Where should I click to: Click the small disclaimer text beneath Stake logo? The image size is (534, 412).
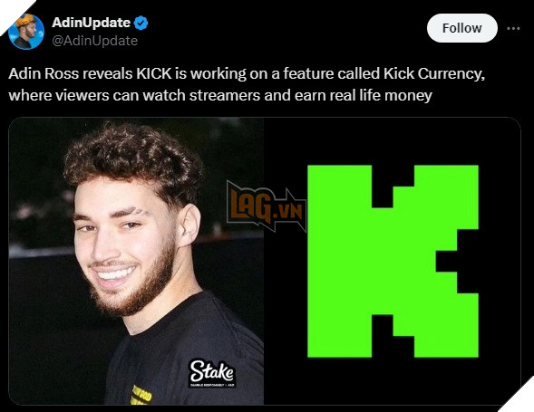click(x=212, y=385)
